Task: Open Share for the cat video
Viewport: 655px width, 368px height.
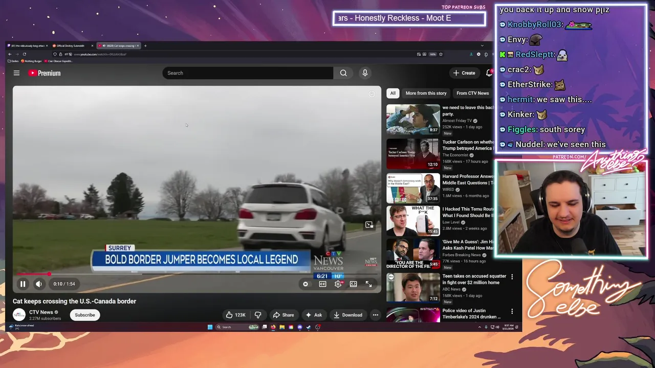Action: point(283,315)
